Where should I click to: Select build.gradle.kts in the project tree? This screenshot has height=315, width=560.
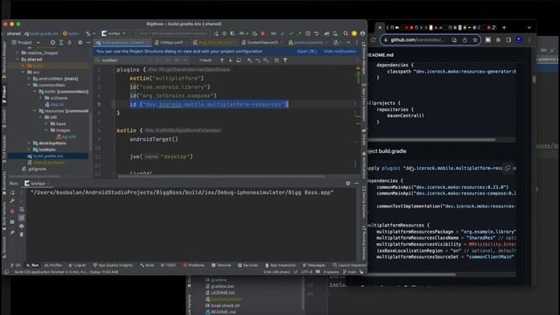(48, 156)
